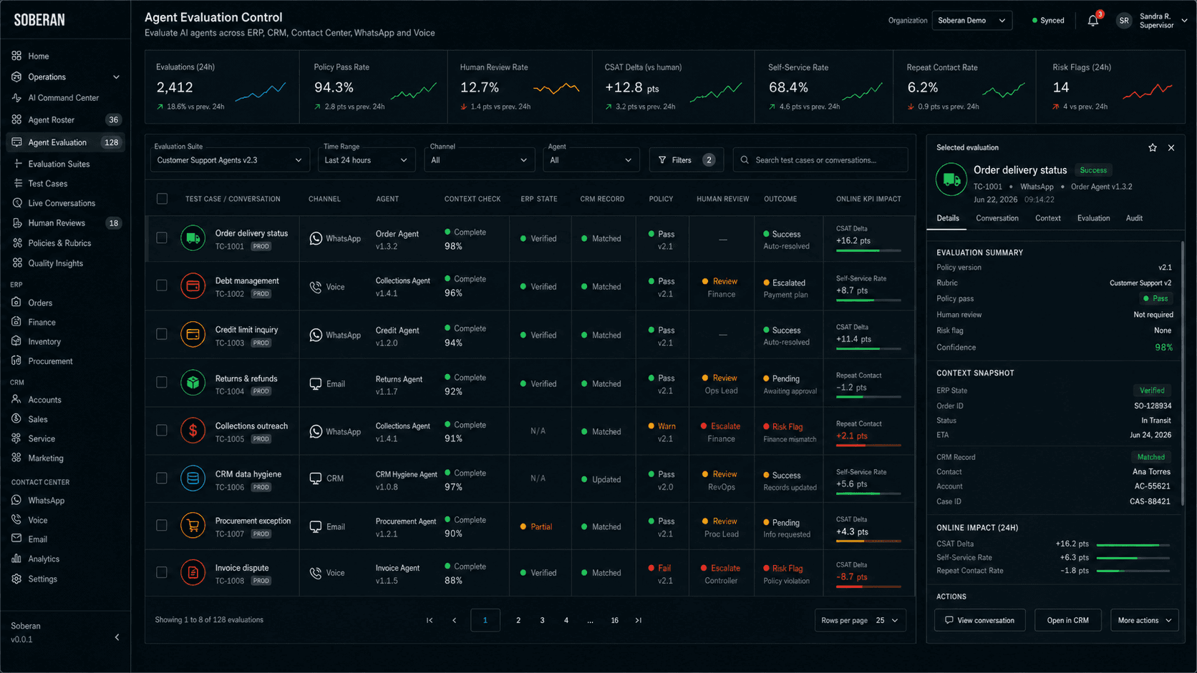Check the Procurement exception row checkbox
Screen dimensions: 1197x673
[x=162, y=526]
